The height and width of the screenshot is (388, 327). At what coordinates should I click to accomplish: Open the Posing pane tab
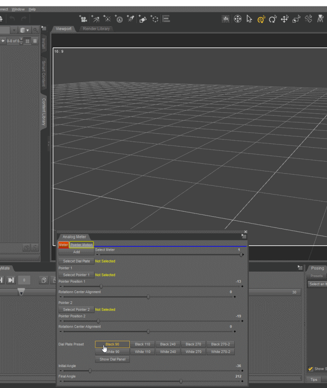click(317, 268)
